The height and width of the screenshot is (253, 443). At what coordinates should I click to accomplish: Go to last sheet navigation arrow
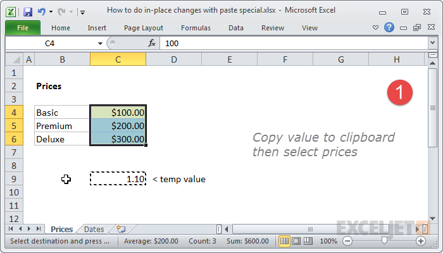39,229
